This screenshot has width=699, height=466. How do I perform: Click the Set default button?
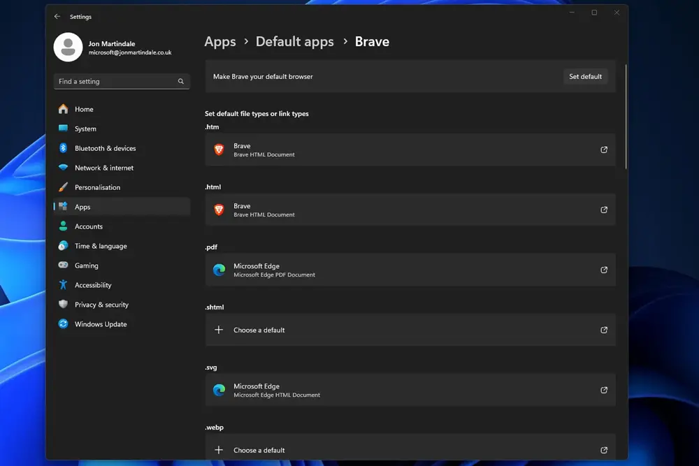585,77
